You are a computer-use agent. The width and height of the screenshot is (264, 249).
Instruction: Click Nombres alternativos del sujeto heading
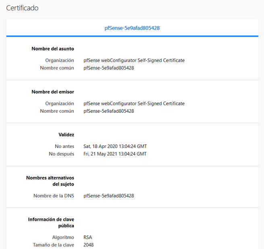50,181
